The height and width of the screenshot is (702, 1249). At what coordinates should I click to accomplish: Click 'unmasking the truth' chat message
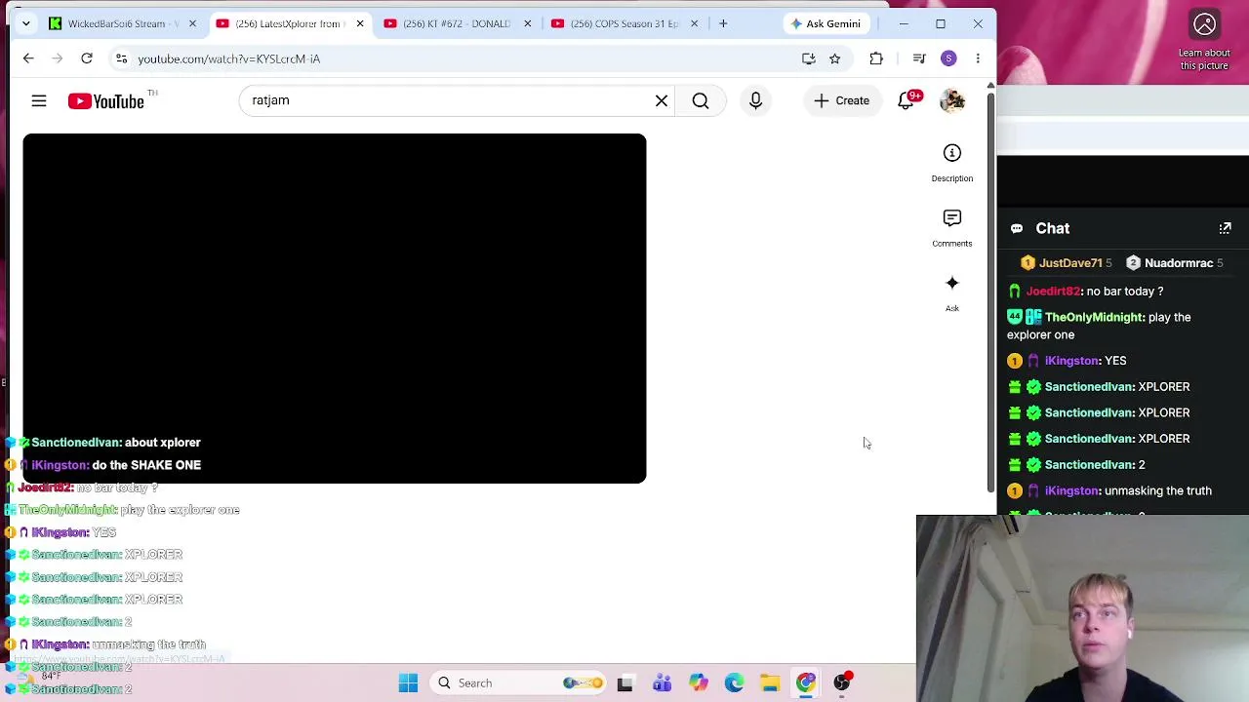(x=1159, y=491)
